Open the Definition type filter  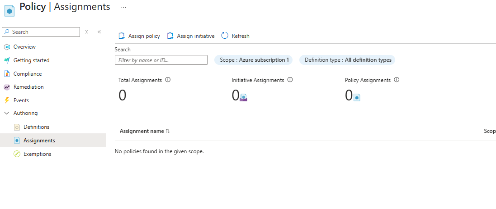tap(347, 60)
